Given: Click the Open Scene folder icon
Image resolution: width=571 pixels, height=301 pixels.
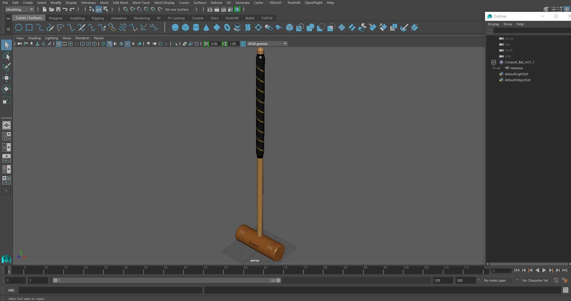Looking at the screenshot, I should point(51,10).
